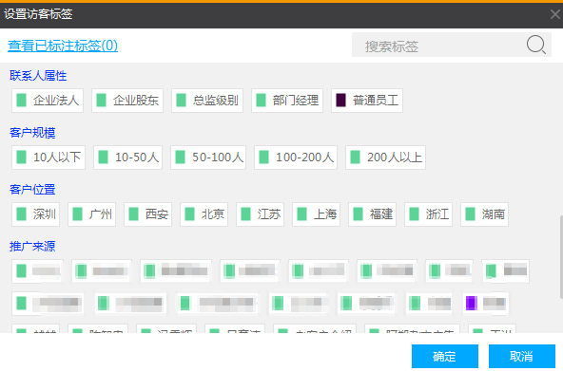The height and width of the screenshot is (371, 563).
Task: Cancel with the 取消 button
Action: 522,357
